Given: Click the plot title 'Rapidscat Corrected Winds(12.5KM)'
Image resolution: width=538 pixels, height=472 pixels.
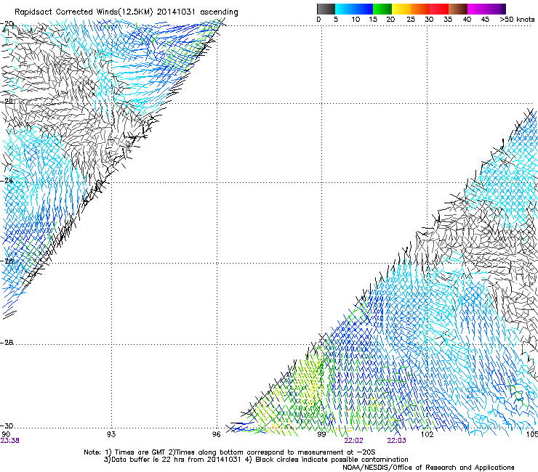Looking at the screenshot, I should (84, 12).
